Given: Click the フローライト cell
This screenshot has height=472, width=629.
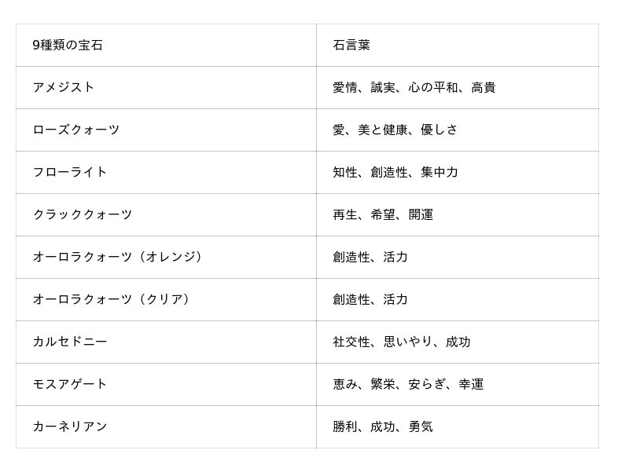Looking at the screenshot, I should (70, 173).
